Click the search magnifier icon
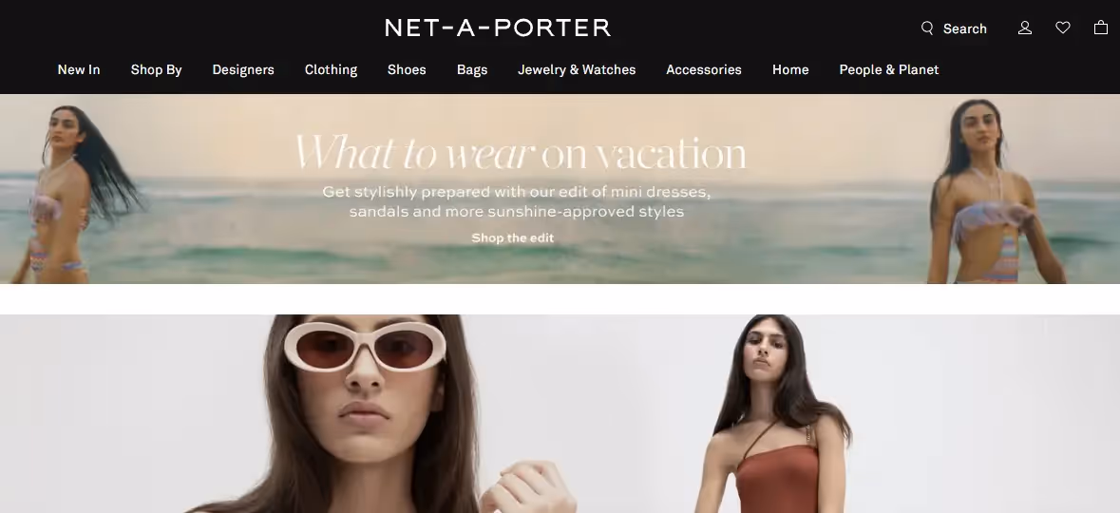 click(927, 28)
